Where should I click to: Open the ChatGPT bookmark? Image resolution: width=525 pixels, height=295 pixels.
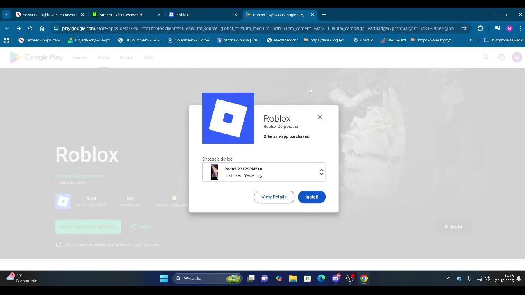[x=364, y=40]
